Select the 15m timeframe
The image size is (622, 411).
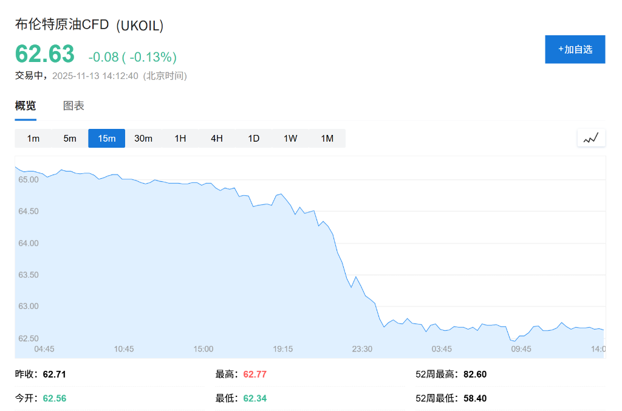tap(106, 138)
